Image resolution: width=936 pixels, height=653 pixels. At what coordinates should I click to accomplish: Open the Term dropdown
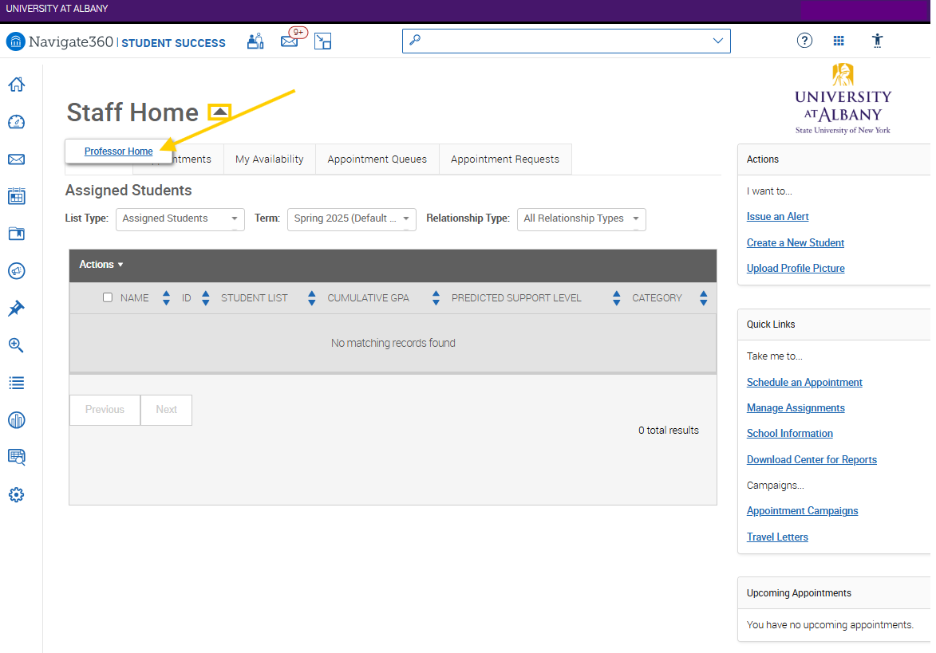351,218
